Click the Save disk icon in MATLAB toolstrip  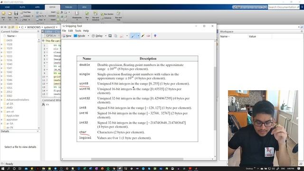pos(16,13)
